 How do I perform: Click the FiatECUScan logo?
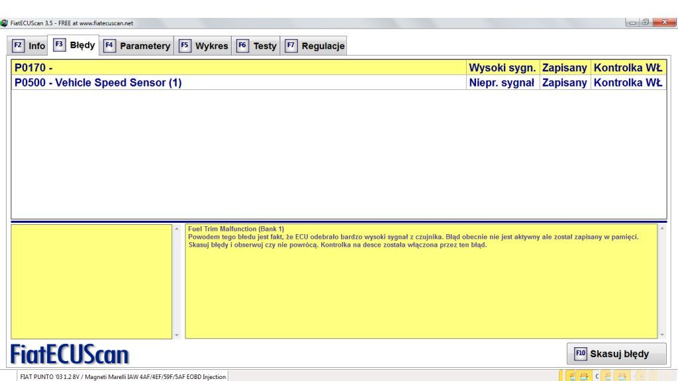70,355
